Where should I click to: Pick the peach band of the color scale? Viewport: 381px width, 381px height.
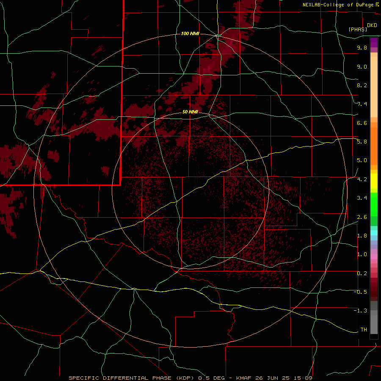click(374, 85)
